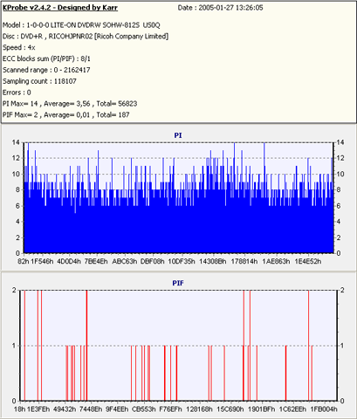This screenshot has height=419, width=357.
Task: Click the Scanned range value line
Action: click(46, 70)
